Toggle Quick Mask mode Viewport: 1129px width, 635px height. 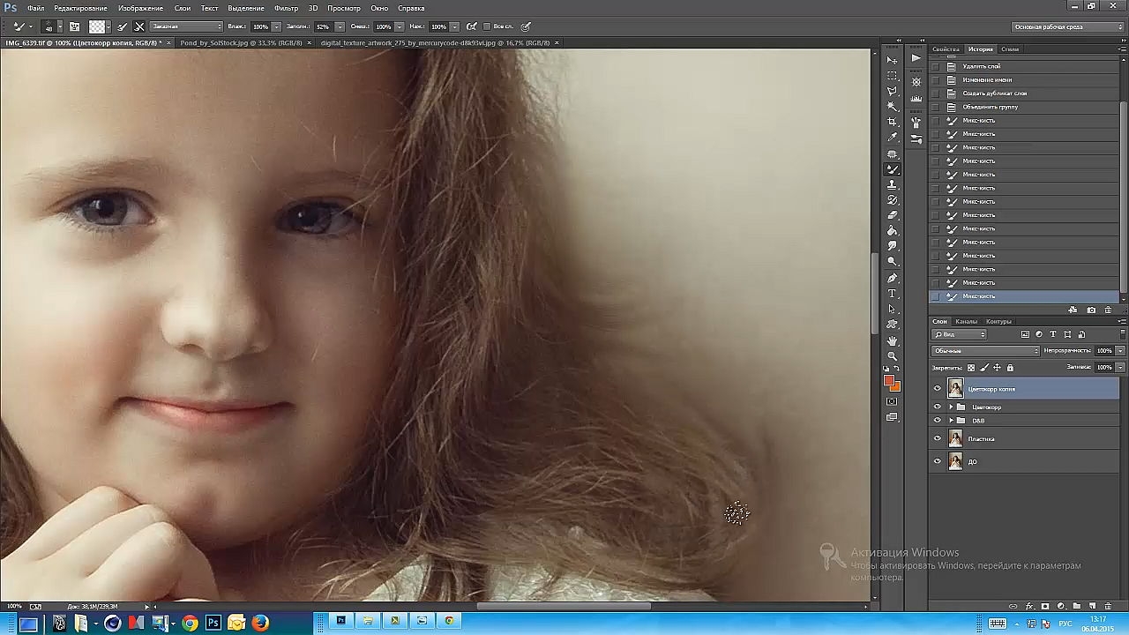893,401
